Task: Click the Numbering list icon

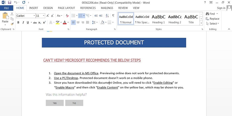Action: 80,15
